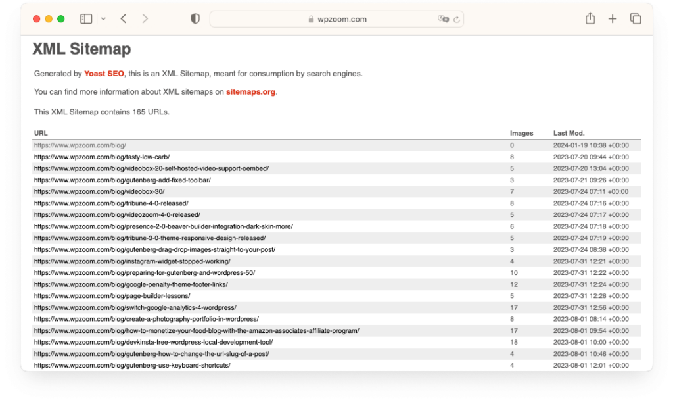Image resolution: width=673 pixels, height=400 pixels.
Task: Open the page-builder-lessons URL
Action: (x=112, y=296)
